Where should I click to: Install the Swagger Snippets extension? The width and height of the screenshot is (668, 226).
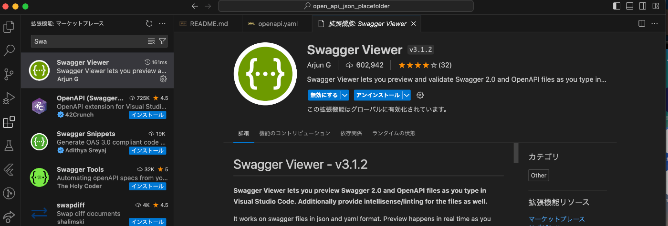(147, 151)
